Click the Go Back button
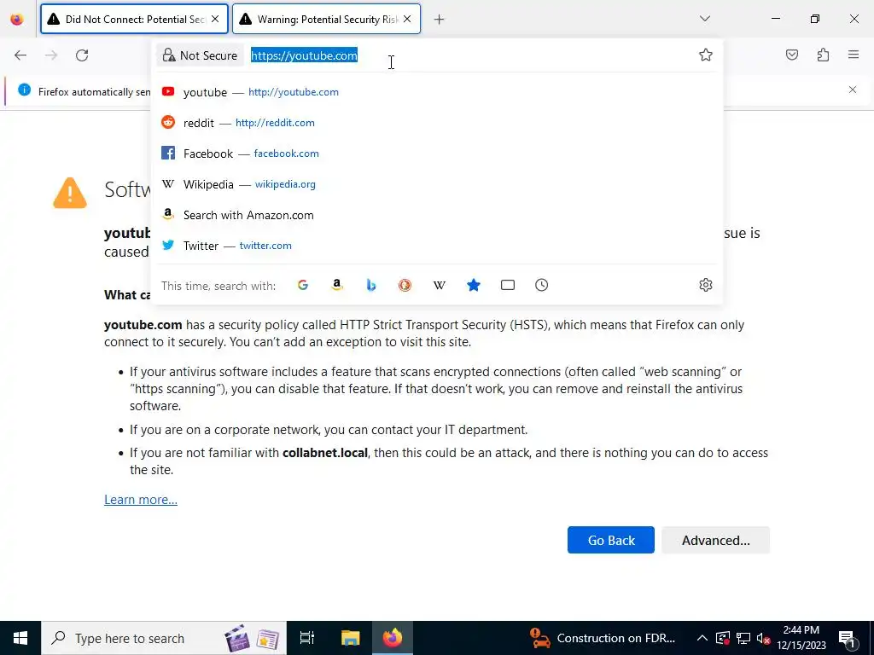This screenshot has width=874, height=655. point(611,540)
